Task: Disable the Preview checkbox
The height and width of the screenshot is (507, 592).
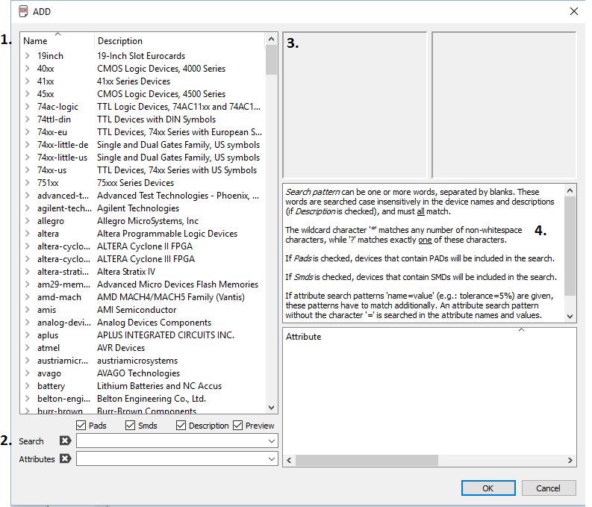Action: tap(237, 426)
